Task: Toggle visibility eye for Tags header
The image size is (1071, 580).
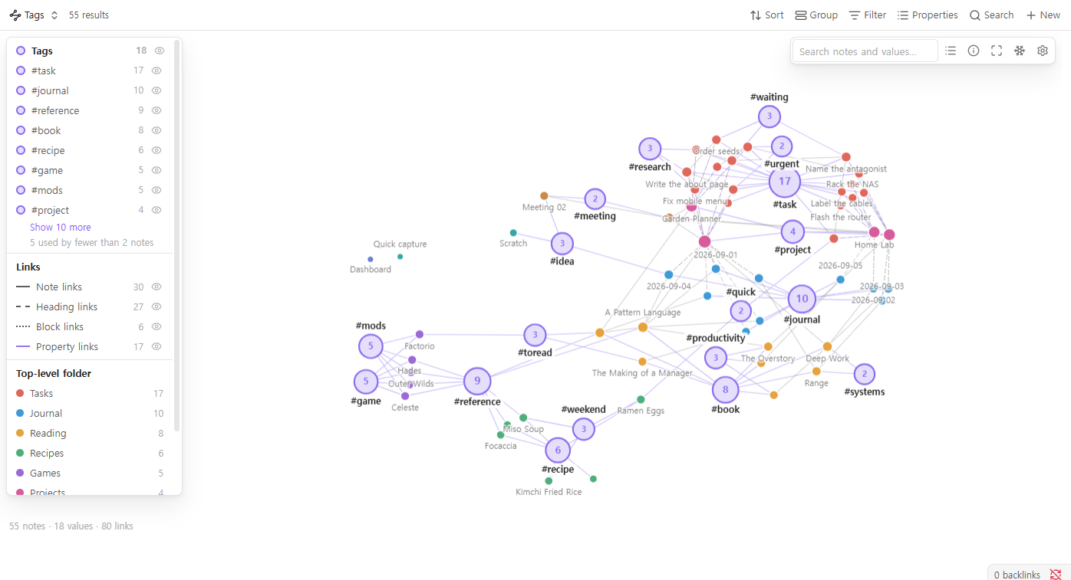Action: point(160,51)
